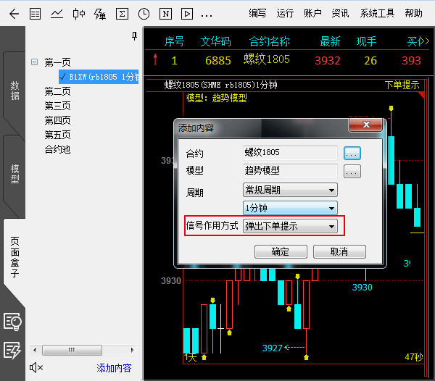This screenshot has height=381, width=435.
Task: Click the lightbulb list sidebar icon
Action: (x=12, y=322)
